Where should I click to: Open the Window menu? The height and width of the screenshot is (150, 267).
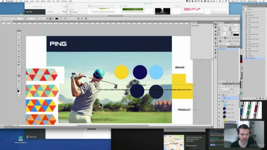64,1
